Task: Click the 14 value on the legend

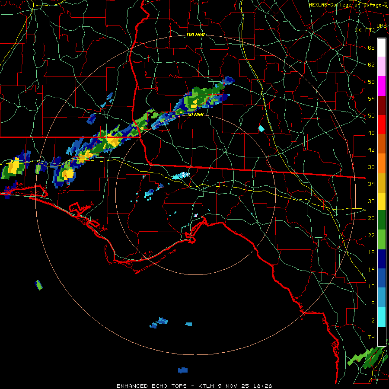Action: 371,269
